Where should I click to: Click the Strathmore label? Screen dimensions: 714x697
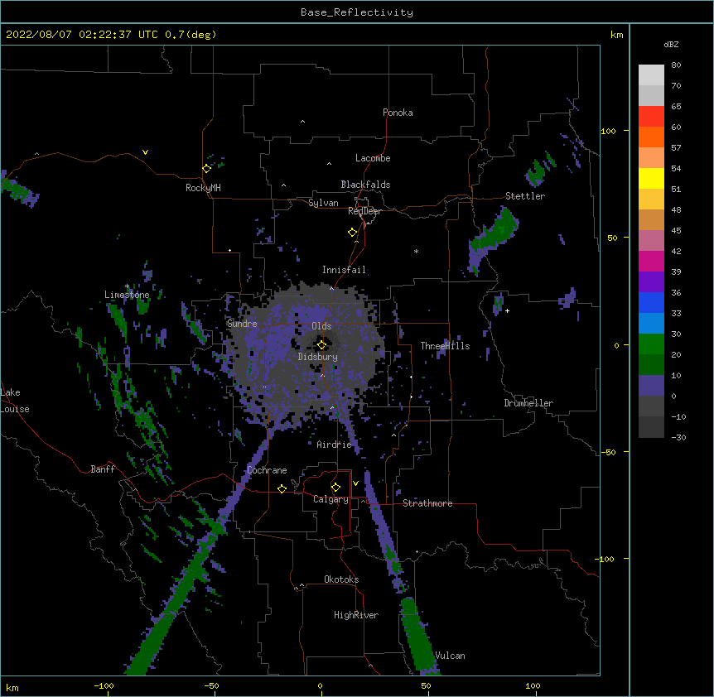pyautogui.click(x=427, y=503)
